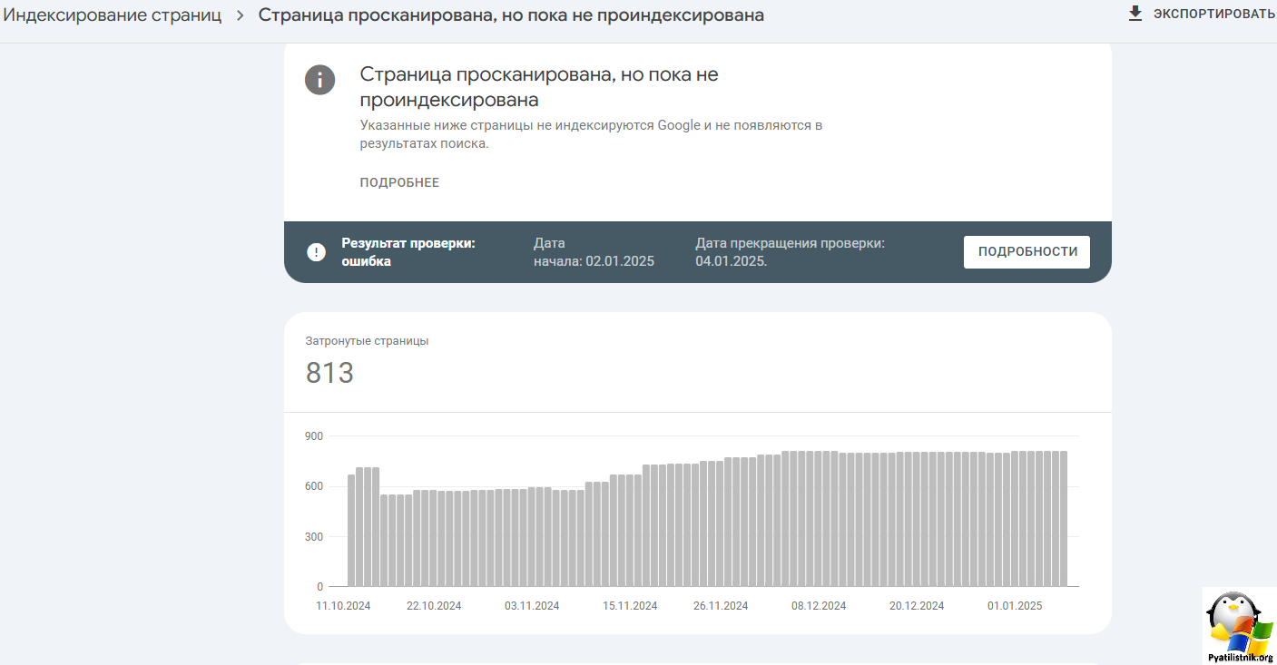Navigate back via Индексирование страниц breadcrumb
Image resolution: width=1277 pixels, height=665 pixels.
coord(111,15)
